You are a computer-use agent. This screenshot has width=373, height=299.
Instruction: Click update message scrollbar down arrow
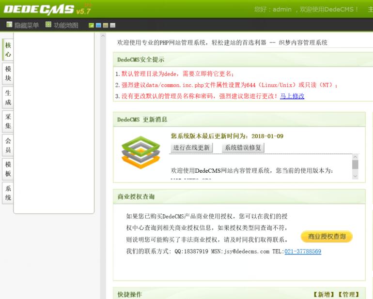tap(355, 176)
